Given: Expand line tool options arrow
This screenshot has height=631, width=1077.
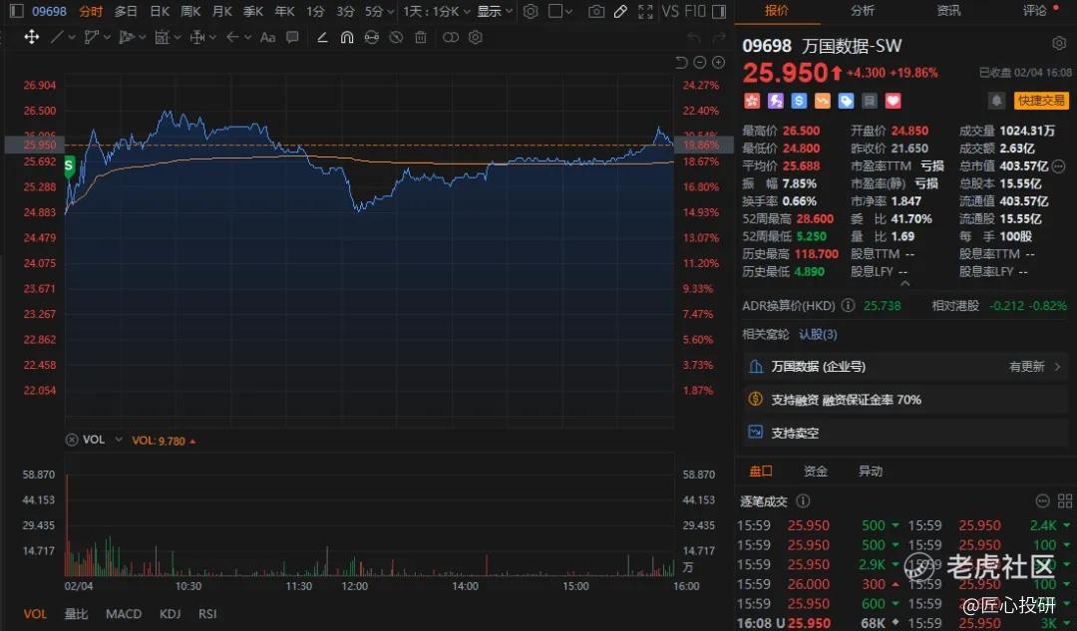Looking at the screenshot, I should [x=72, y=37].
